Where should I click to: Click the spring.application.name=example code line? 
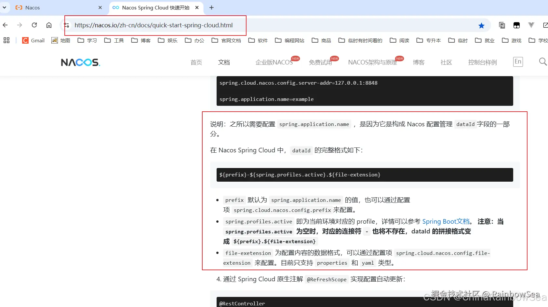(266, 99)
